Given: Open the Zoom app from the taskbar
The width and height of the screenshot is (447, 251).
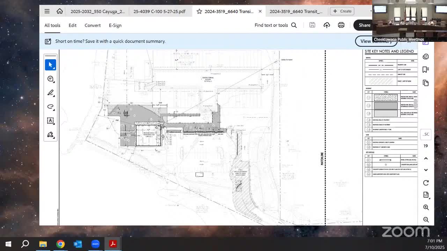Looking at the screenshot, I should 95,244.
